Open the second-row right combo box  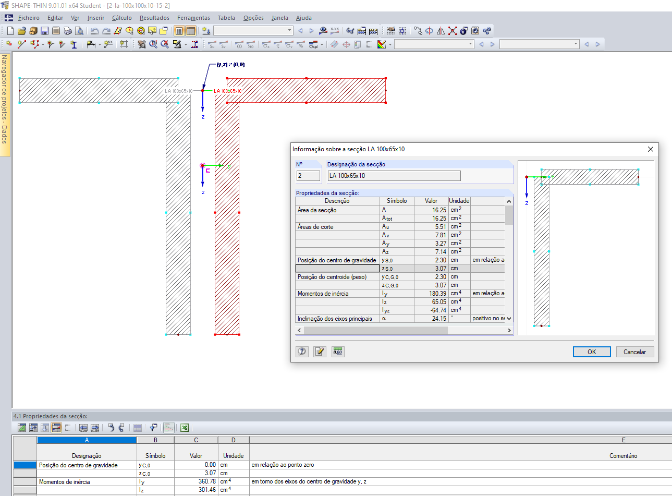point(539,44)
